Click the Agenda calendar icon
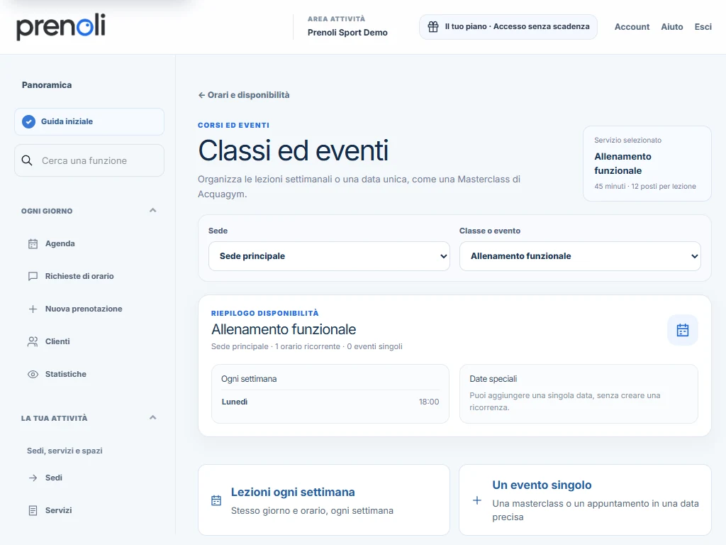 coord(33,244)
